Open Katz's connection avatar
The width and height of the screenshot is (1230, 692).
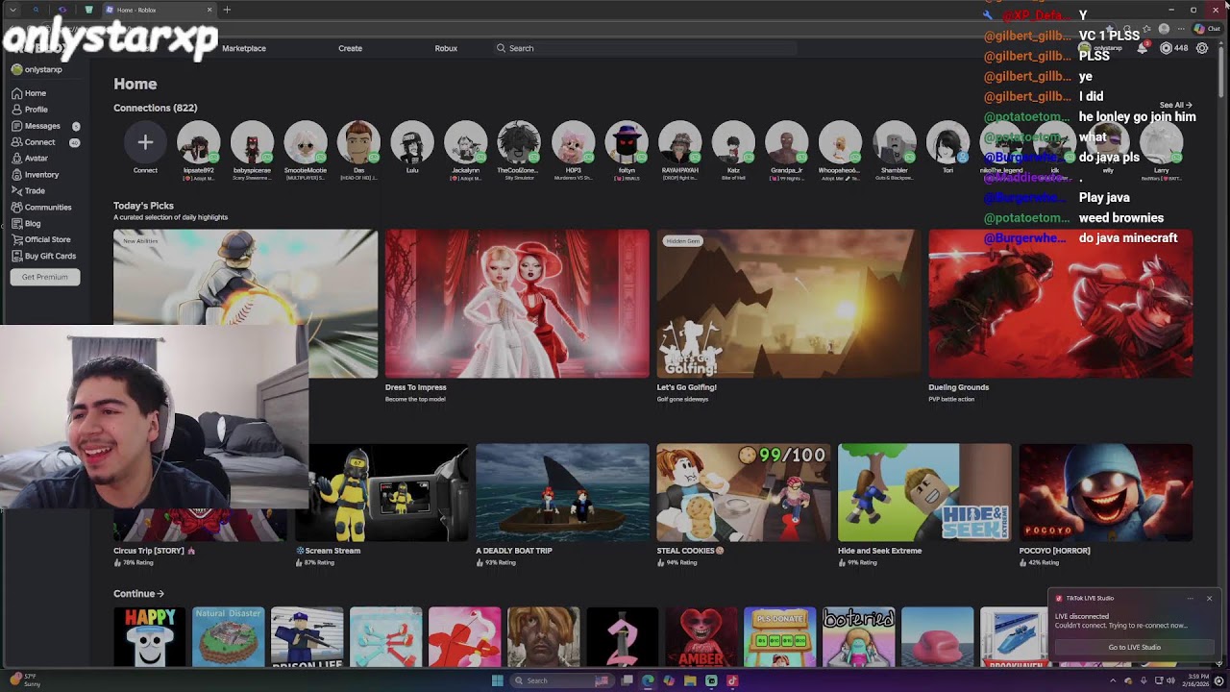(x=733, y=143)
